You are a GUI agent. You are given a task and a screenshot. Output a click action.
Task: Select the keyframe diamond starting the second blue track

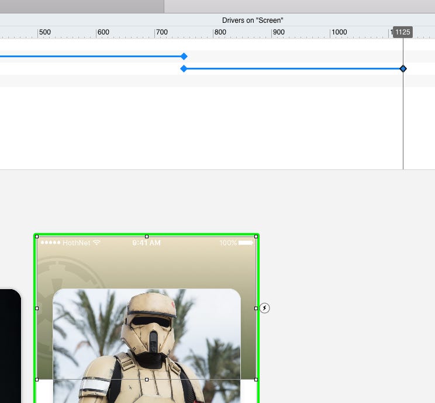(x=184, y=69)
